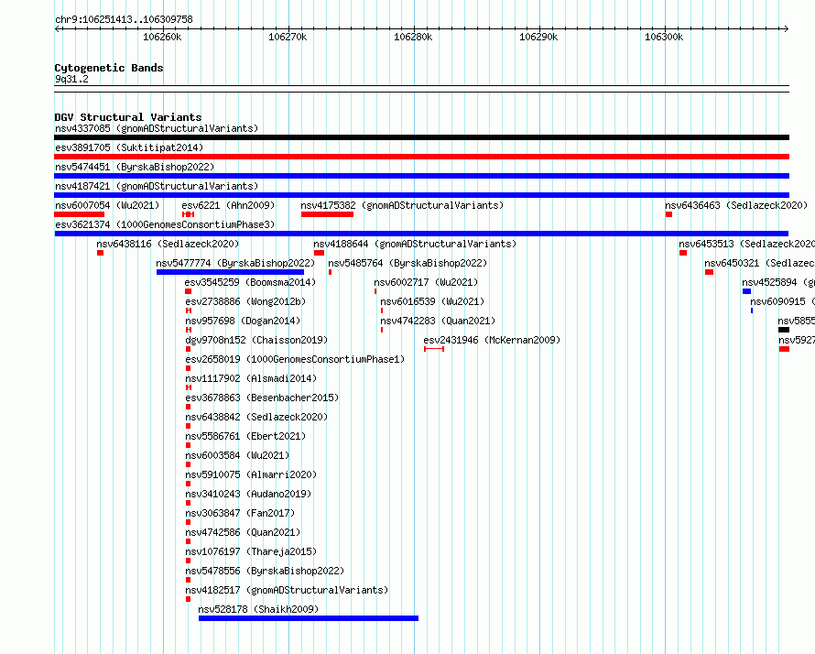The height and width of the screenshot is (654, 815).
Task: Open nsv4742586 (Quan2021) label
Action: pos(243,532)
